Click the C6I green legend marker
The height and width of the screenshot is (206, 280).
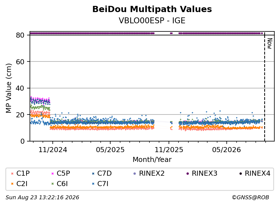pos(52,184)
